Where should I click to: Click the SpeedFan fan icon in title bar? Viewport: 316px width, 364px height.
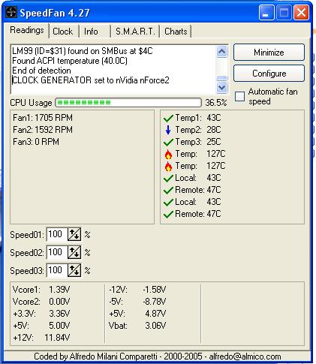tap(11, 13)
